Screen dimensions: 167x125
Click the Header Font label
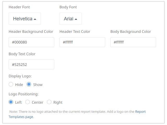coord(19,7)
